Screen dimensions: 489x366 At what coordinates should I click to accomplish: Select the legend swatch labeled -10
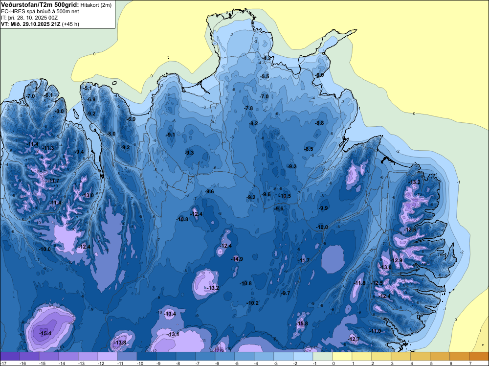click(147, 356)
